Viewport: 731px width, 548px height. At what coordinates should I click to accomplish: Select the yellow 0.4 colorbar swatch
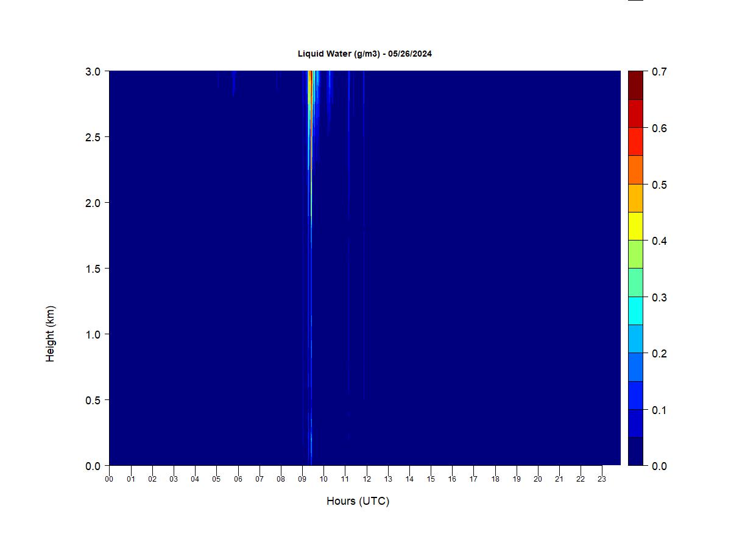pyautogui.click(x=635, y=226)
